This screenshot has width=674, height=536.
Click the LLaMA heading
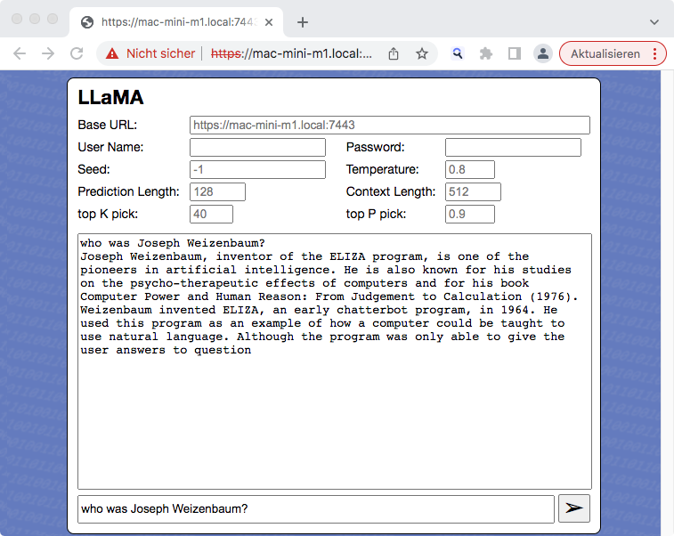[x=110, y=98]
